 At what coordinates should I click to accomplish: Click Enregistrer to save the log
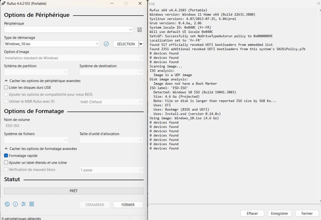coord(280,213)
